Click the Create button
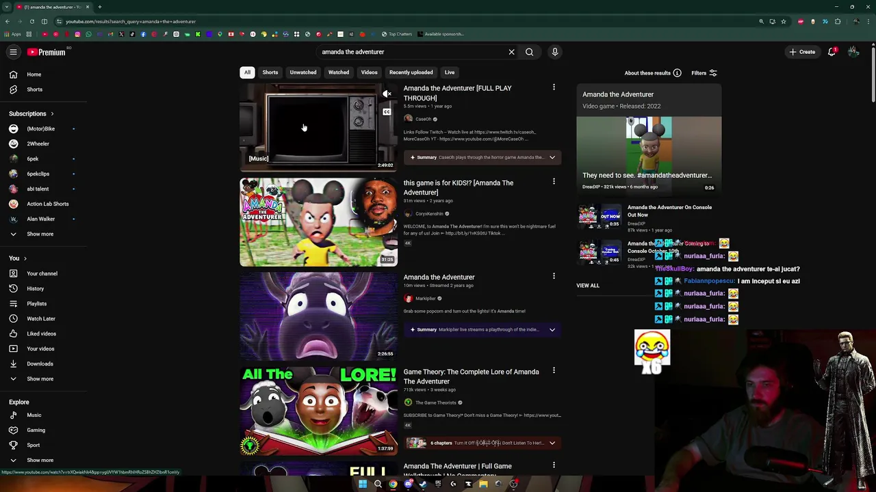Viewport: 876px width, 492px height. click(802, 52)
